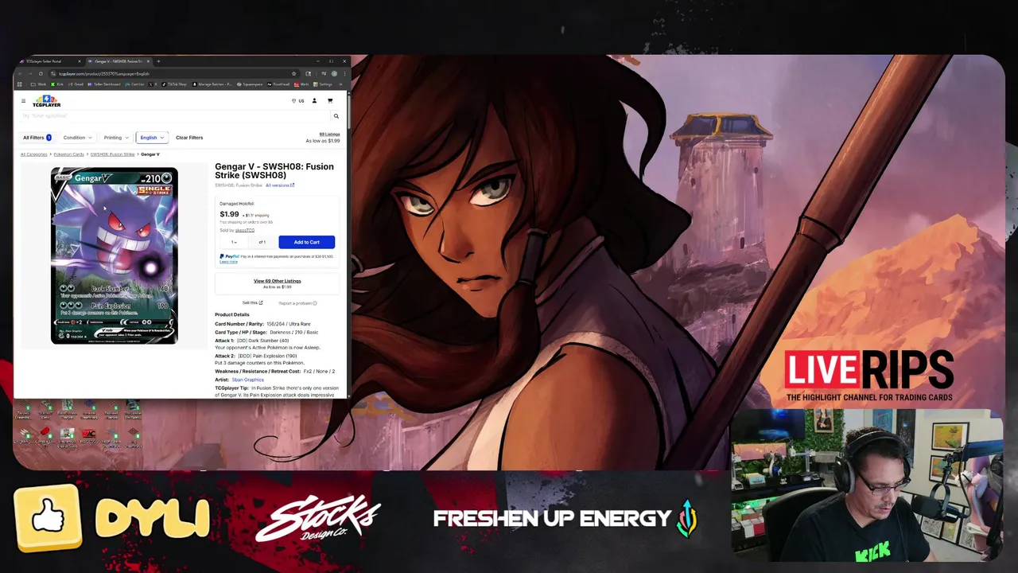
Task: Reload the page in Chrome
Action: [x=41, y=74]
